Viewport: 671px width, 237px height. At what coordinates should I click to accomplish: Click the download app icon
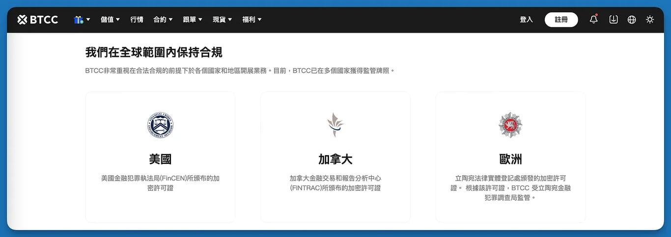(x=614, y=20)
